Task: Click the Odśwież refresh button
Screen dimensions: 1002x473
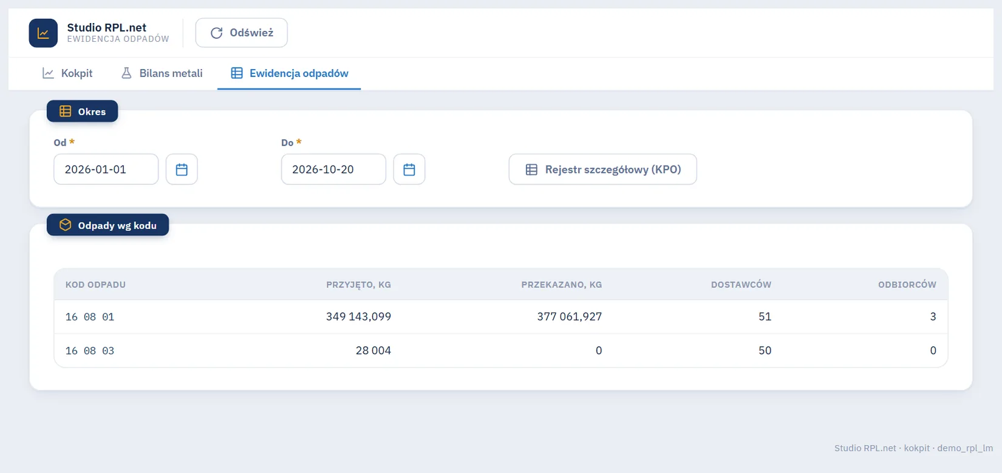Action: (x=242, y=33)
